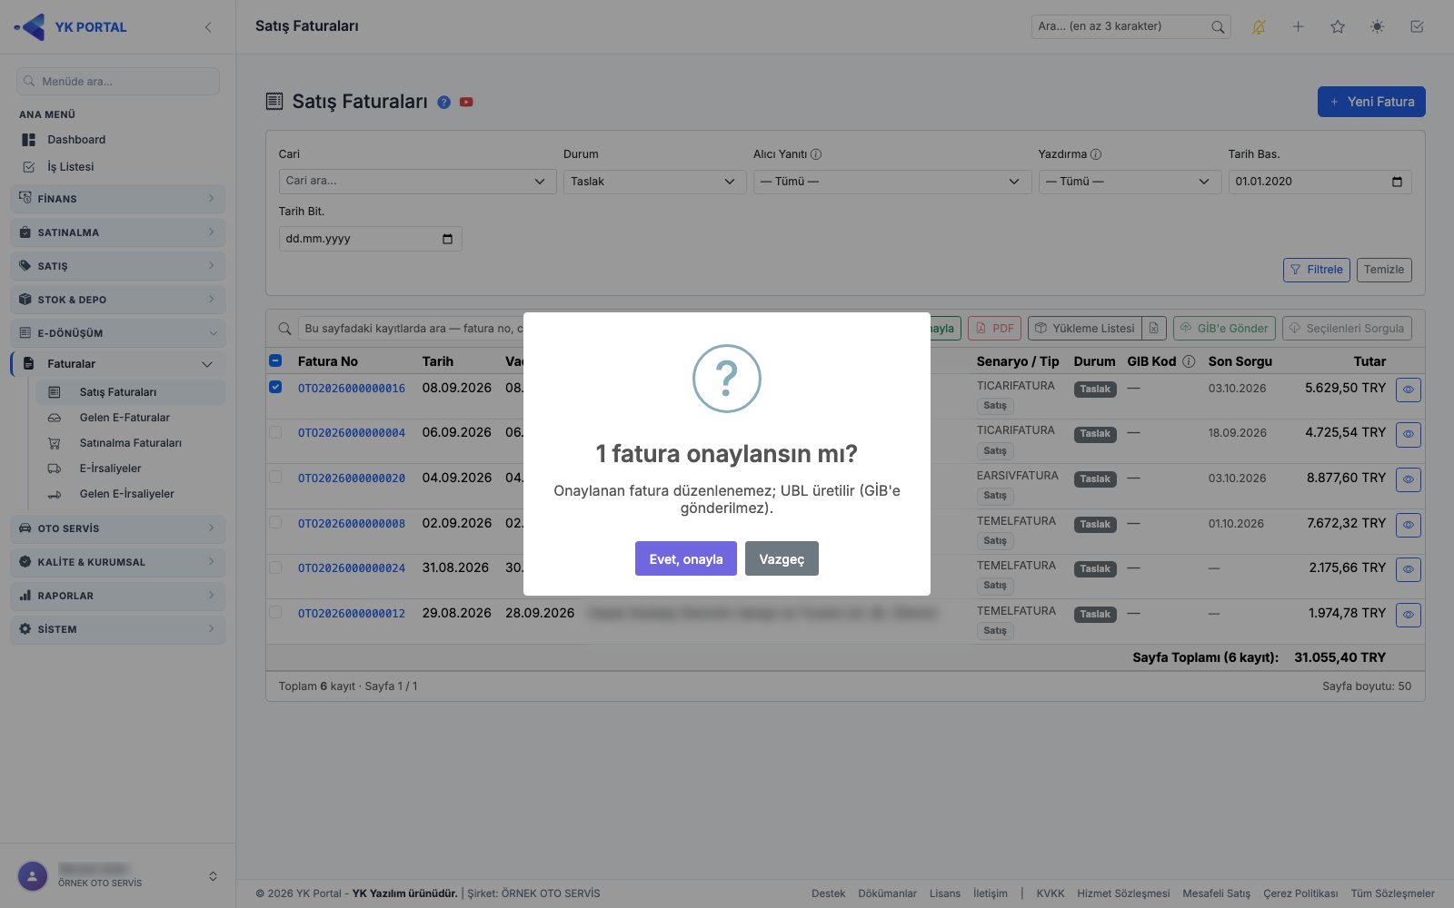Click the muted notifications bell icon
This screenshot has width=1454, height=908.
(x=1259, y=27)
